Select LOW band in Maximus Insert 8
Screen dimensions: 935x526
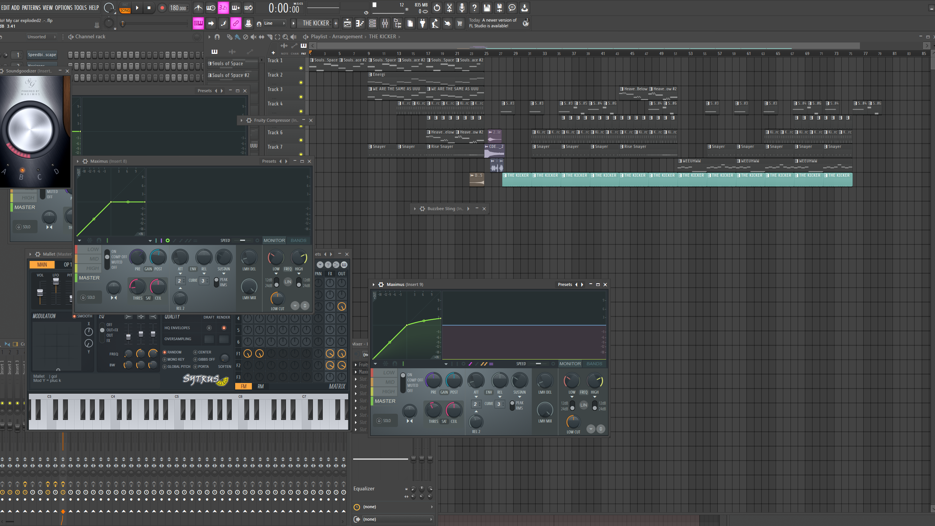click(x=88, y=250)
